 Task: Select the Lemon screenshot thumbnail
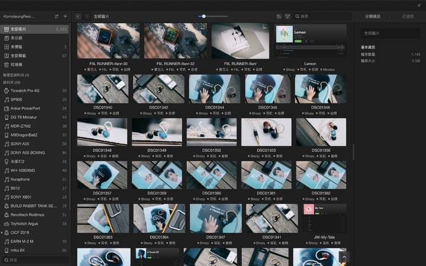click(310, 41)
